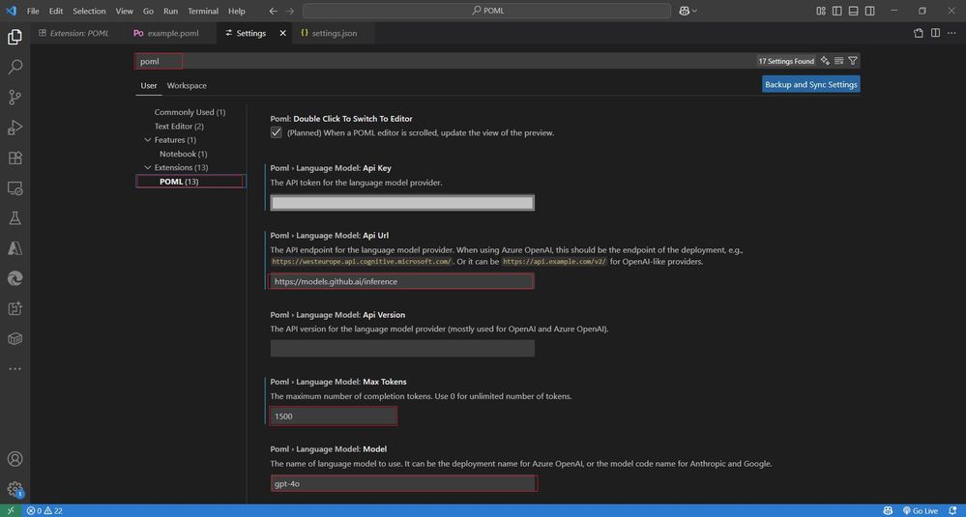
Task: Click Go Live in status bar
Action: coord(920,511)
